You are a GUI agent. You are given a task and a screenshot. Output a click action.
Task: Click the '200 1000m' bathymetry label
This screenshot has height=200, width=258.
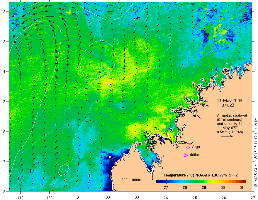(x=131, y=180)
